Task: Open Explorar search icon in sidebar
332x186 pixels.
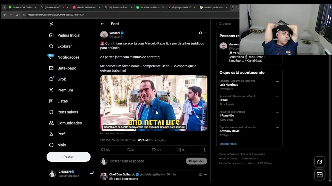Action: [x=51, y=46]
